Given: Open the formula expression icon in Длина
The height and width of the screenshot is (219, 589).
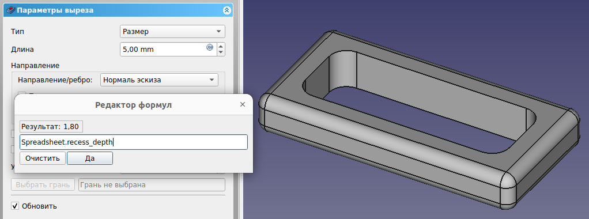Looking at the screenshot, I should [210, 47].
